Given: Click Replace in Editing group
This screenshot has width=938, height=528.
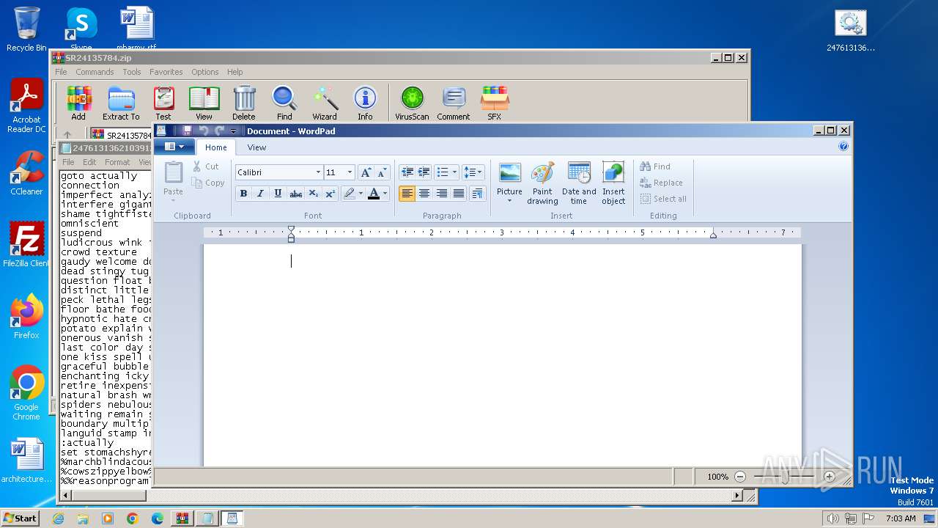Looking at the screenshot, I should pyautogui.click(x=661, y=183).
